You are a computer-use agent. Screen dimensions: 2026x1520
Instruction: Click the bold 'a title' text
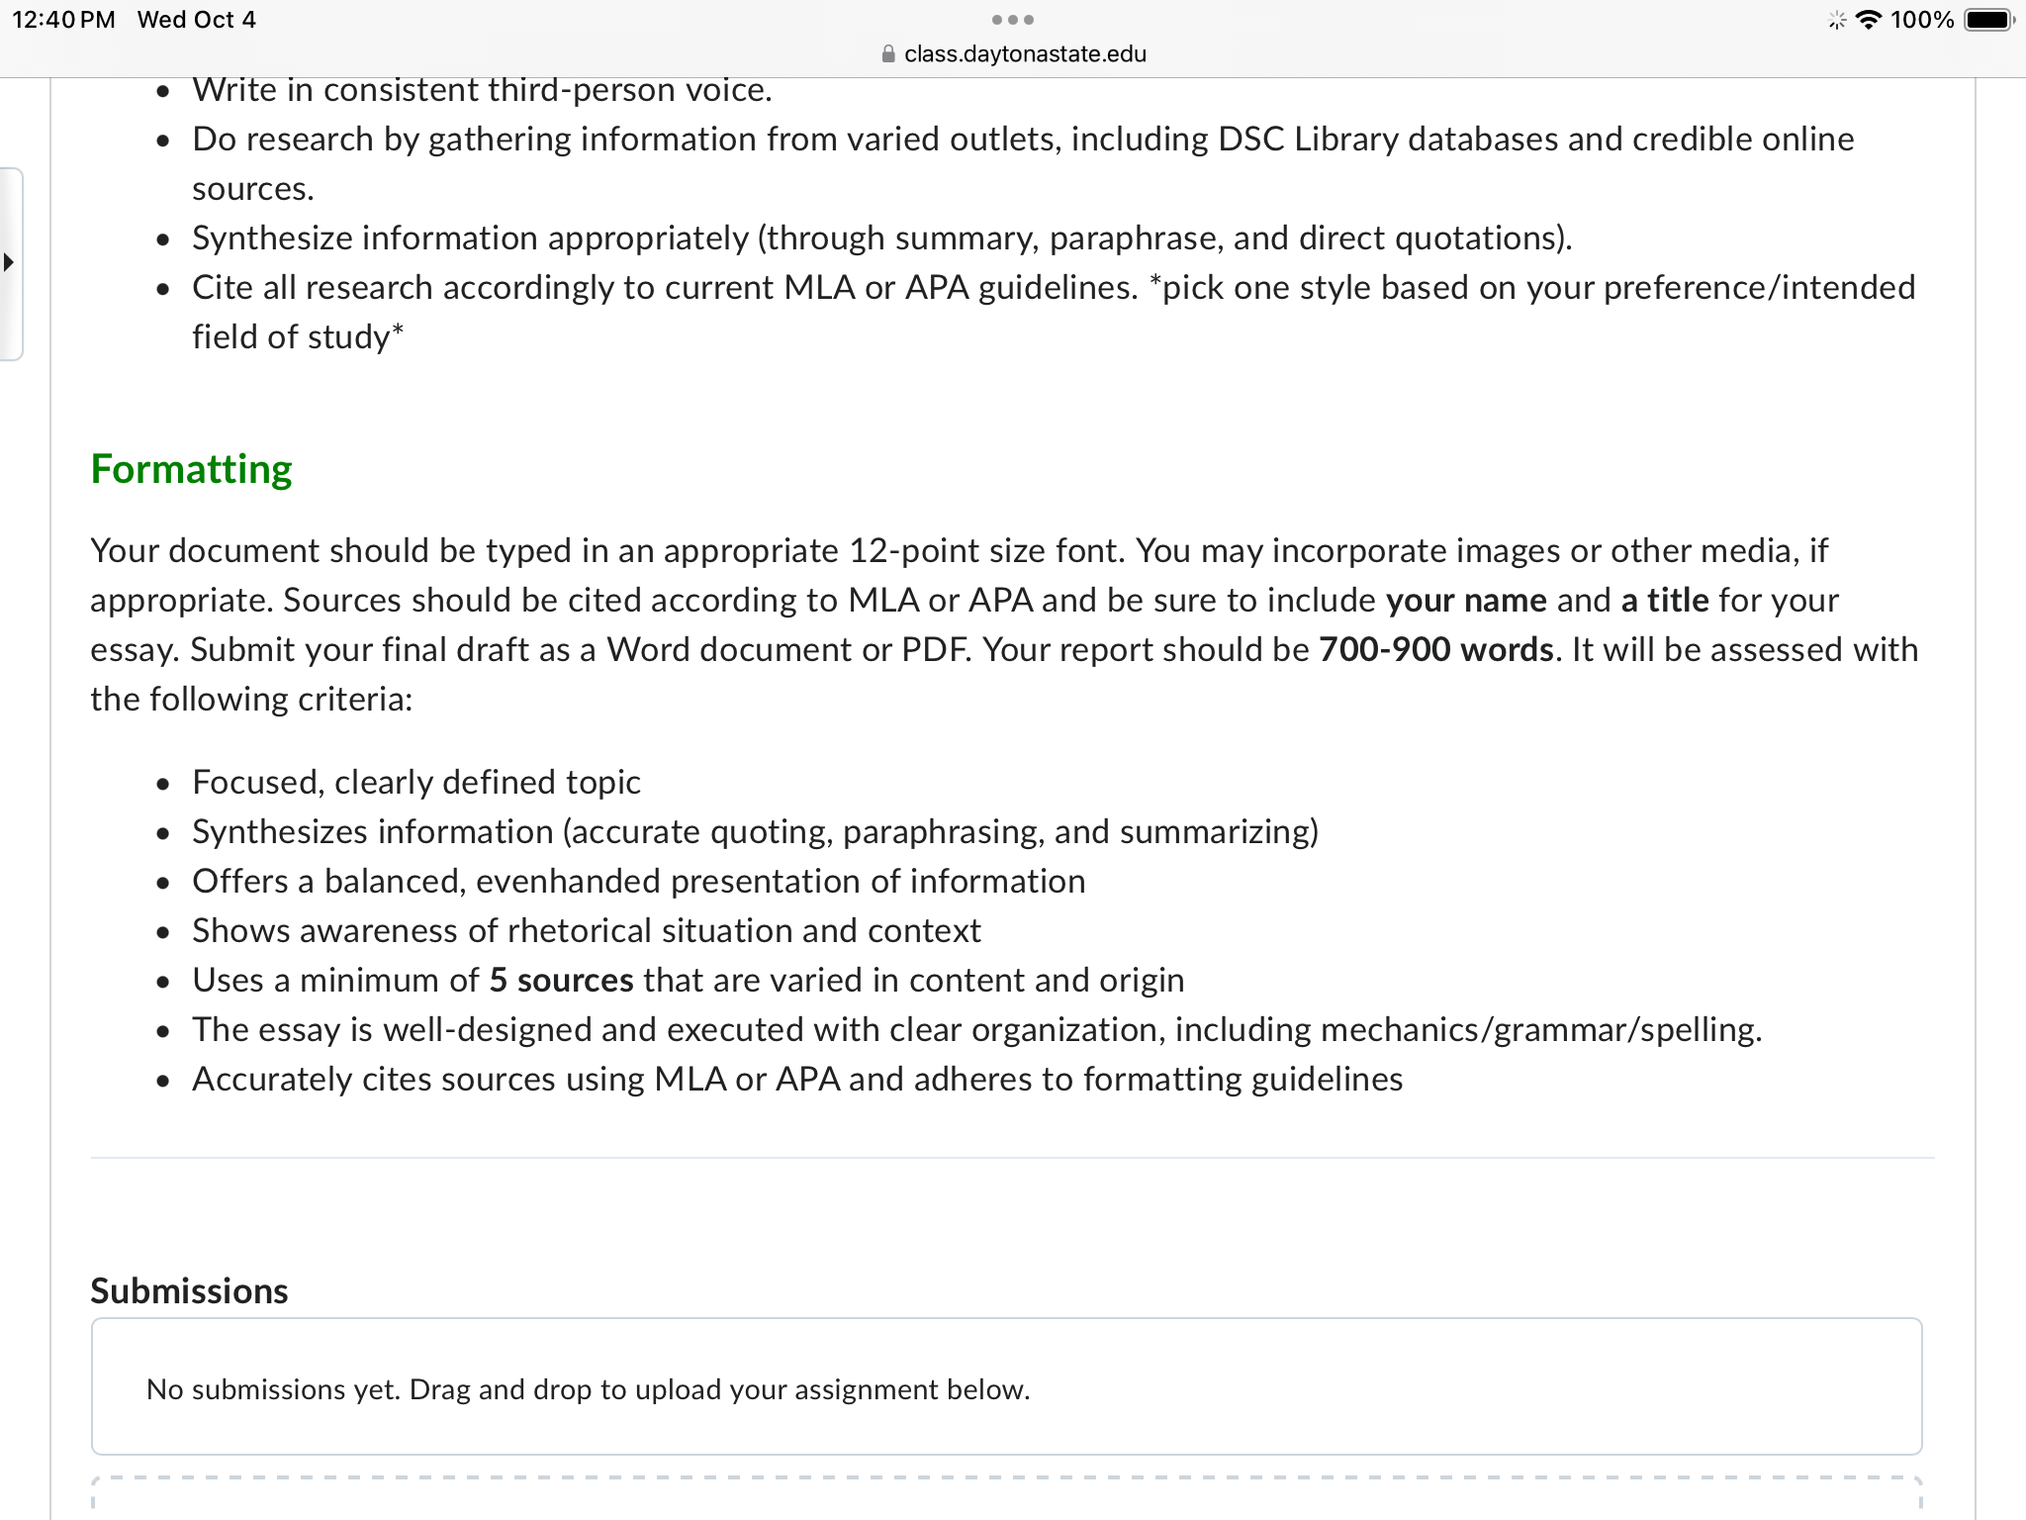pos(1665,600)
